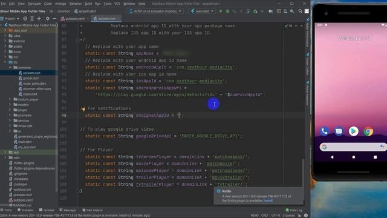This screenshot has width=387, height=218.
Task: Tap the emulator Back navigation button
Action: (332, 157)
